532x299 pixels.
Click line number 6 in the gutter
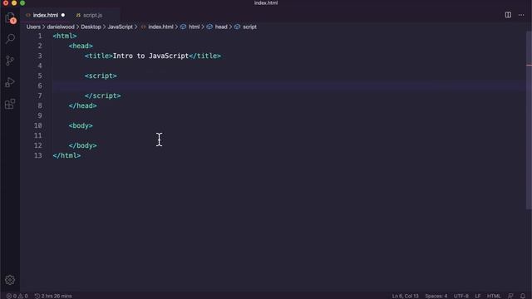click(40, 86)
